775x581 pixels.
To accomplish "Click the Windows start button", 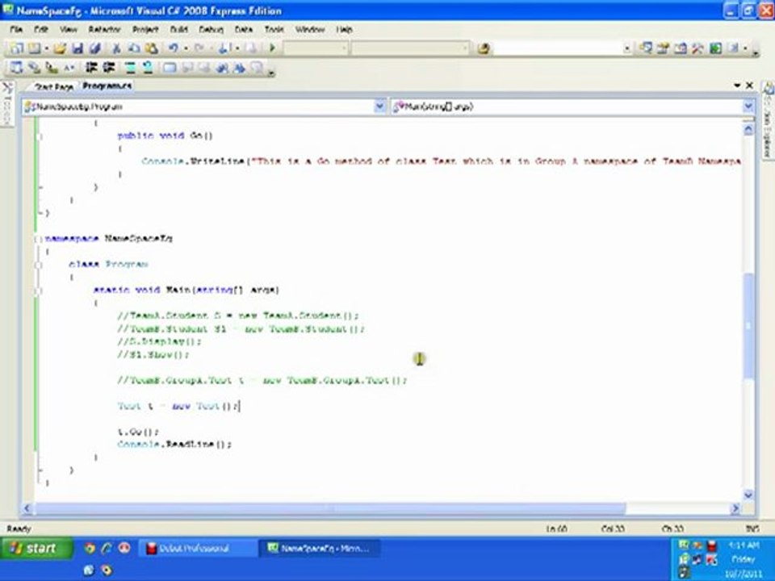I will [36, 549].
